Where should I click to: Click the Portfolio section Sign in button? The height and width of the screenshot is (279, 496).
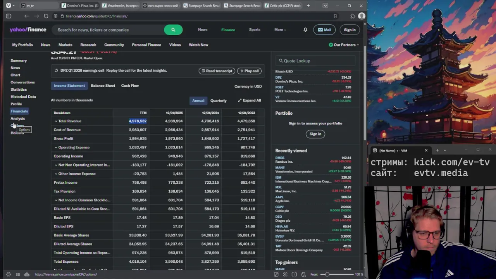pyautogui.click(x=315, y=134)
